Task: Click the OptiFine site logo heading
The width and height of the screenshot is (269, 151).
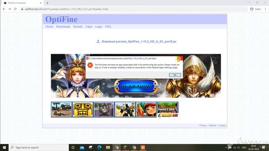Action: (x=61, y=19)
